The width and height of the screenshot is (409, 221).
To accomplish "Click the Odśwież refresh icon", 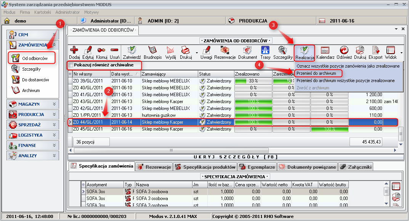I will pyautogui.click(x=343, y=52).
